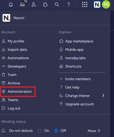The width and height of the screenshot is (114, 137).
Task: Open the inbox tray with 78 badge
Action: click(x=22, y=4)
